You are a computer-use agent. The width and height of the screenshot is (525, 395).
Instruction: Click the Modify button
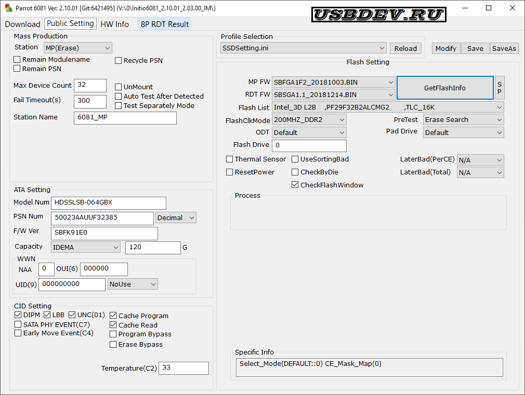tap(445, 48)
